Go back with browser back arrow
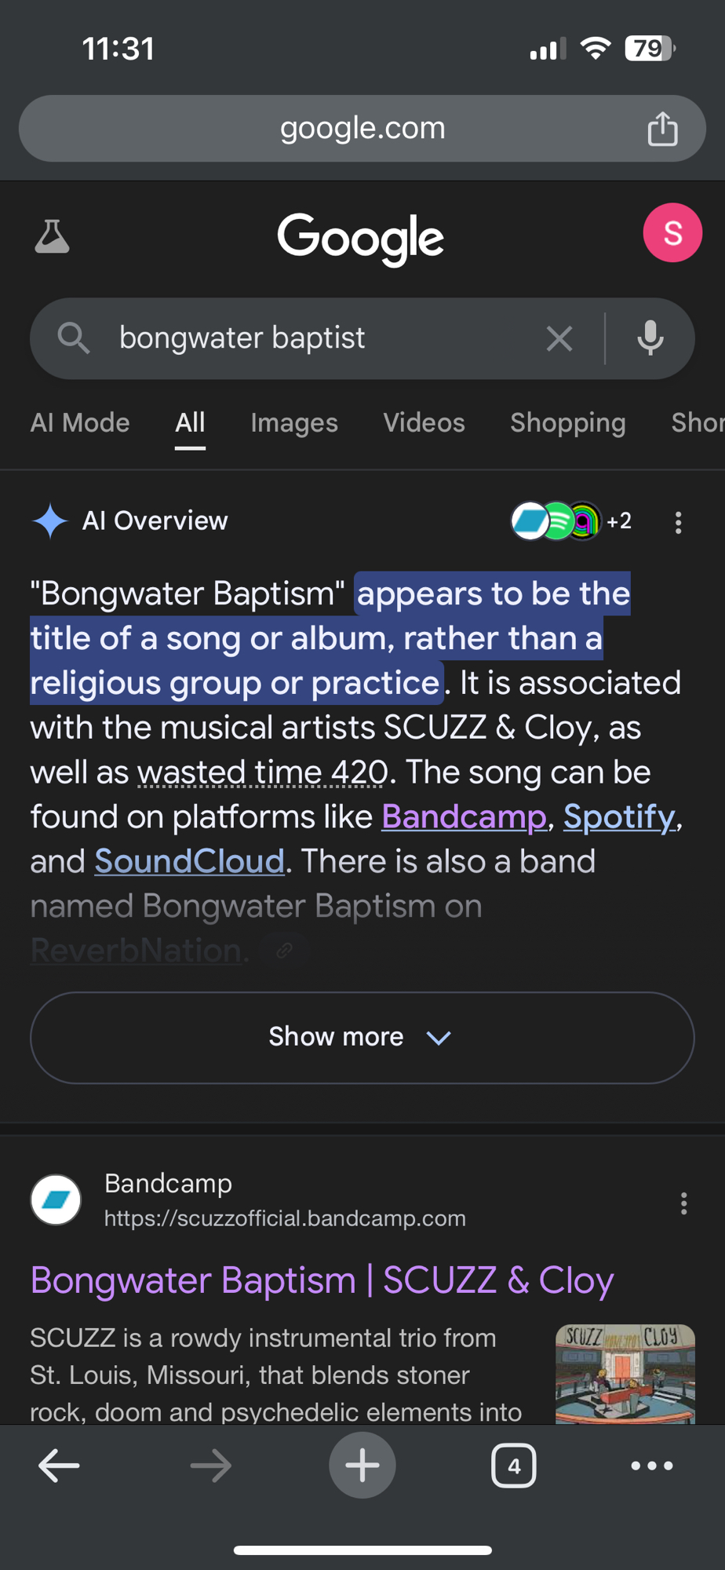The height and width of the screenshot is (1570, 725). (x=59, y=1466)
